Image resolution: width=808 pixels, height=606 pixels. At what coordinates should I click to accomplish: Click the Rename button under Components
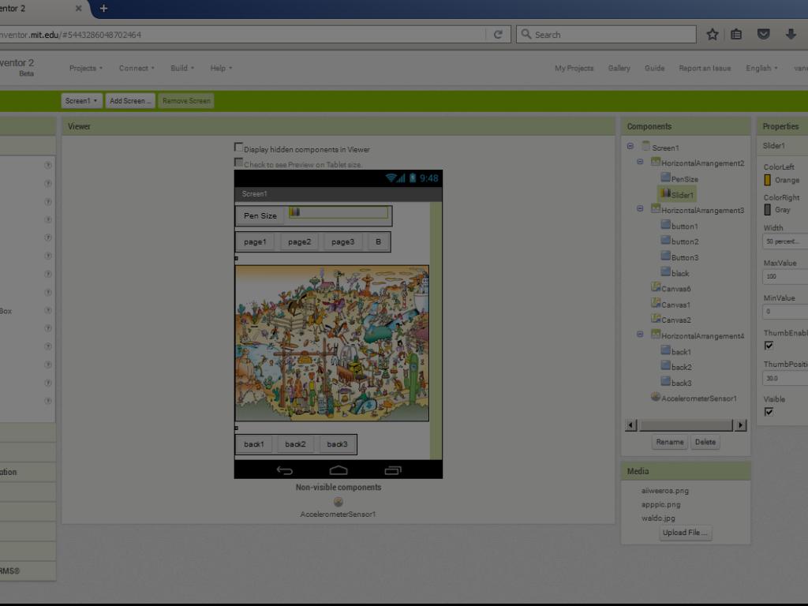click(669, 442)
